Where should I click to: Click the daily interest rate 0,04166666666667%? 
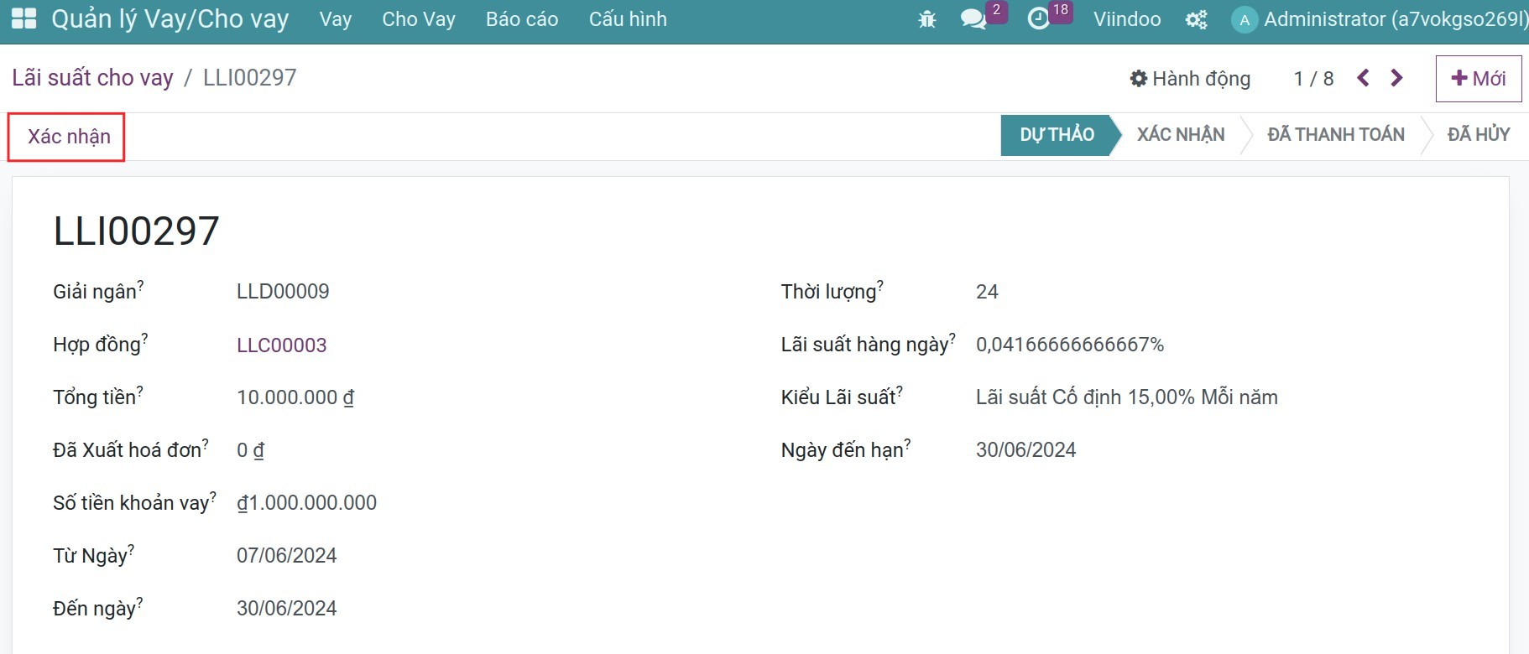click(1070, 345)
